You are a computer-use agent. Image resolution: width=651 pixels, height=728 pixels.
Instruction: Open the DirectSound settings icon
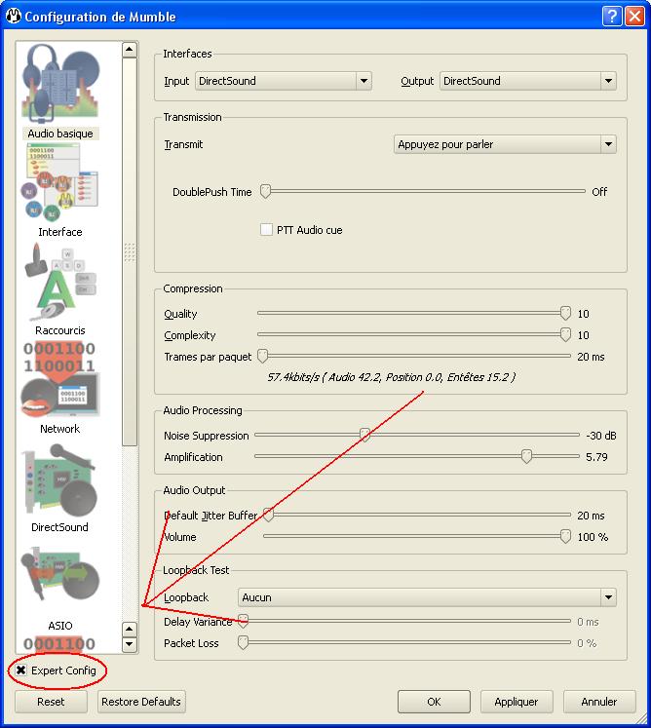(x=60, y=482)
